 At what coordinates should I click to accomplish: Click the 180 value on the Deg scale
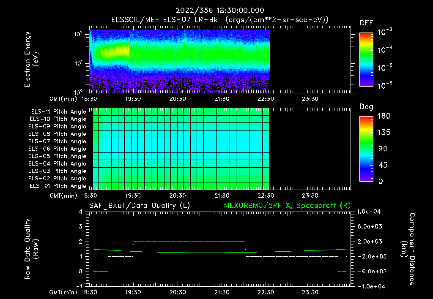[384, 116]
